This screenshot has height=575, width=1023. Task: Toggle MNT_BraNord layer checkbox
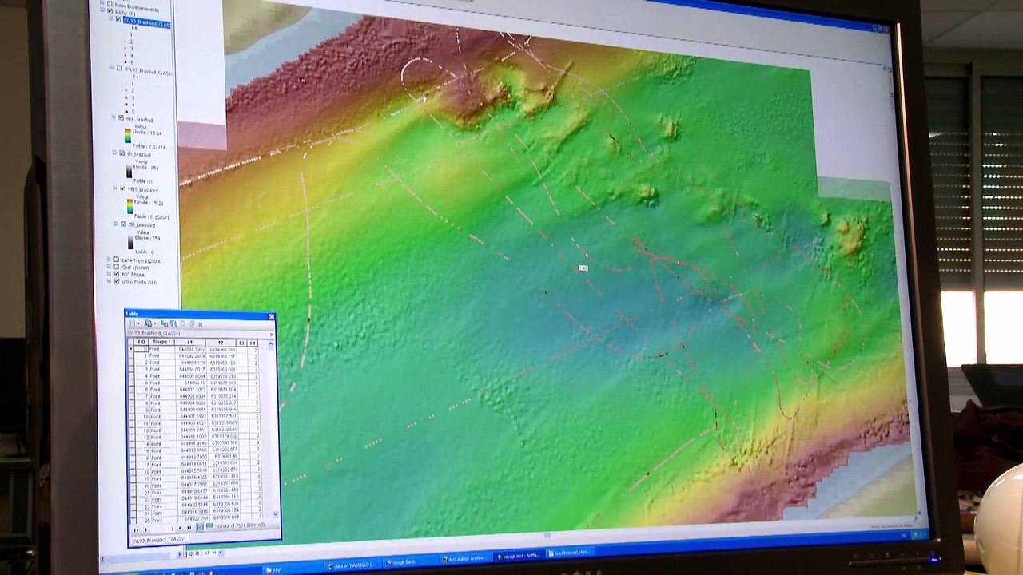(x=122, y=188)
